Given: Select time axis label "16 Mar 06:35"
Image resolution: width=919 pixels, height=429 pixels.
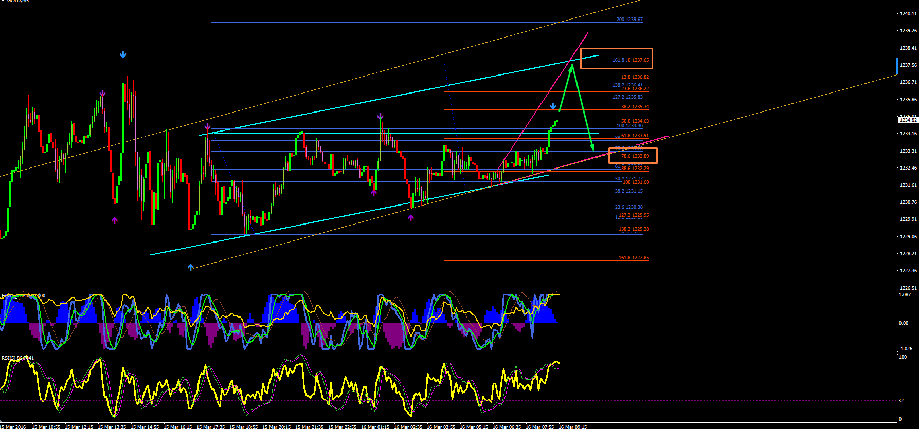Looking at the screenshot, I should pos(507,426).
